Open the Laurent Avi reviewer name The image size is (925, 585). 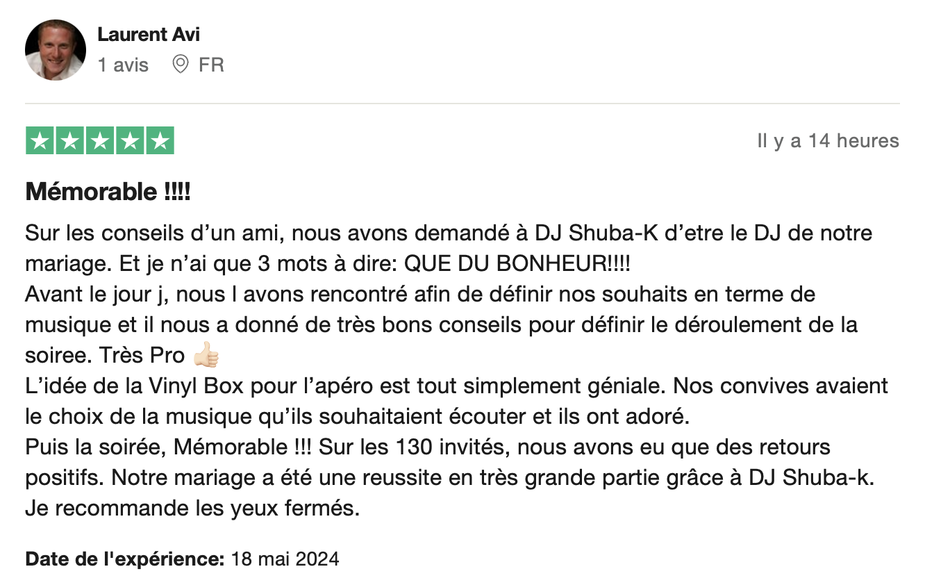pyautogui.click(x=148, y=34)
